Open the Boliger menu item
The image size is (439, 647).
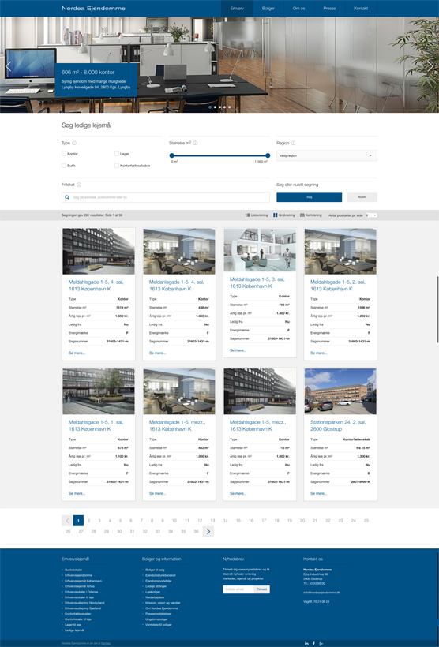tap(268, 8)
